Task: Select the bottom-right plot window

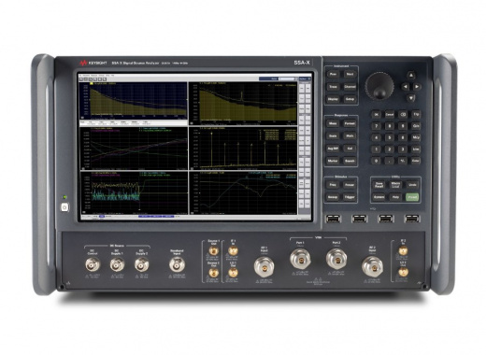Action: pos(243,192)
